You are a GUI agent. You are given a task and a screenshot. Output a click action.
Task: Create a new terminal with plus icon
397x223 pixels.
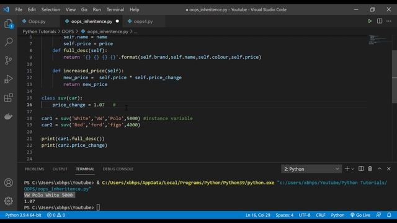347,169
